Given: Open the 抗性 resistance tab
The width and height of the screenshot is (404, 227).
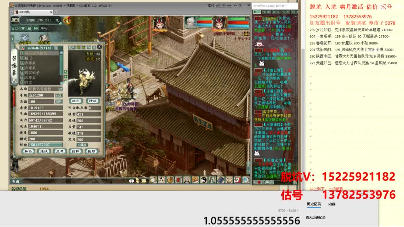Looking at the screenshot, I should (x=75, y=151).
